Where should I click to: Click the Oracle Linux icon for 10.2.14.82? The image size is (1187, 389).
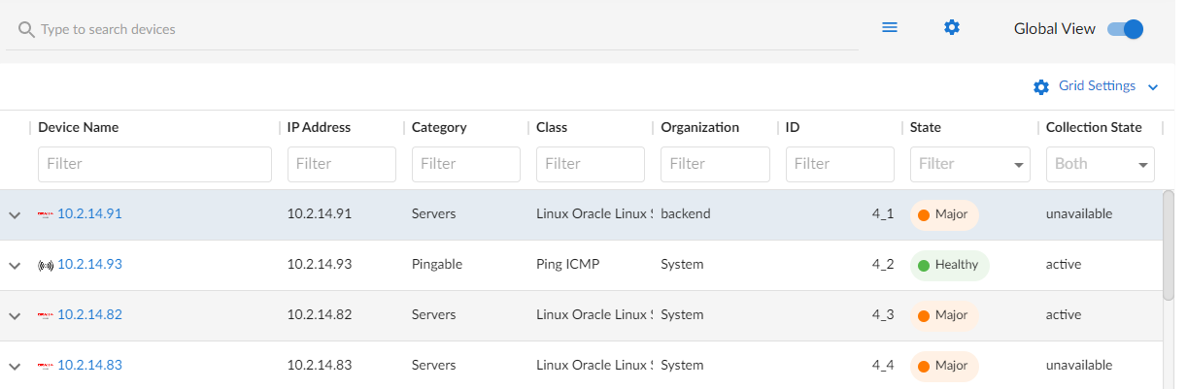click(46, 315)
